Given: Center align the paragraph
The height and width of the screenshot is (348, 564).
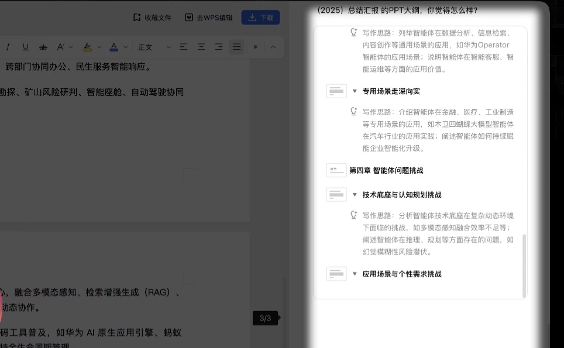Looking at the screenshot, I should pos(201,47).
